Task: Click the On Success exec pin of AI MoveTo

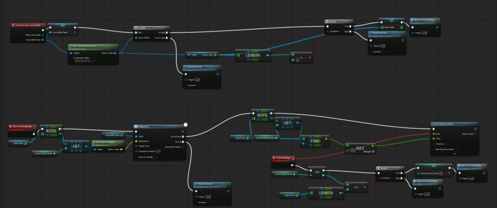Action: tap(183, 136)
